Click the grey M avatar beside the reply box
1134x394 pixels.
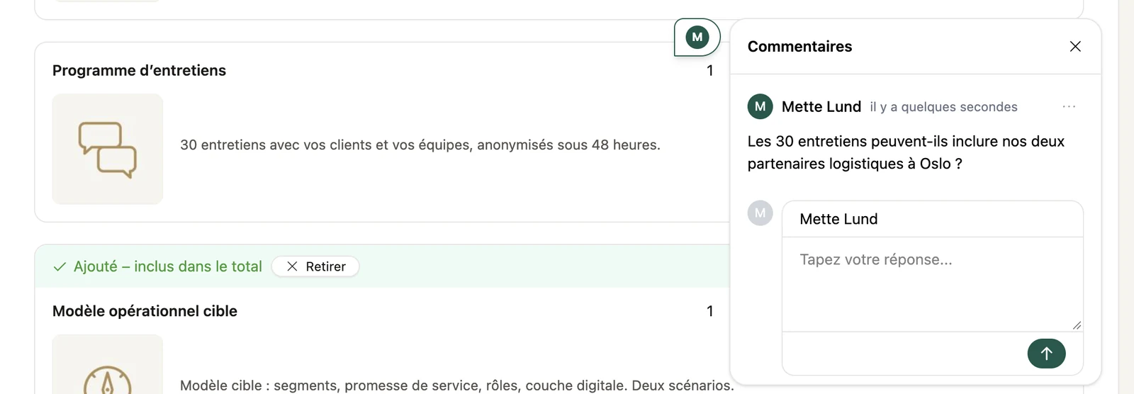760,213
